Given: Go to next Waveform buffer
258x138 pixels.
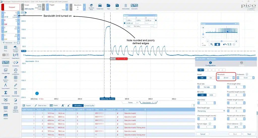Looking at the screenshot, I should click(84, 7).
